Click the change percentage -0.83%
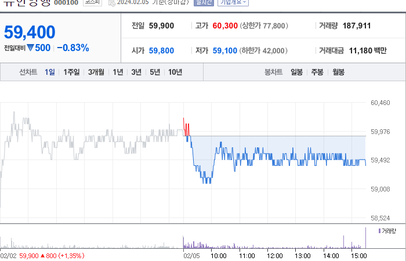 coord(73,48)
